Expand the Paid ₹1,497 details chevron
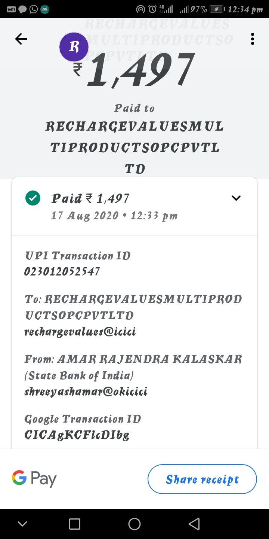The image size is (269, 539). [236, 198]
